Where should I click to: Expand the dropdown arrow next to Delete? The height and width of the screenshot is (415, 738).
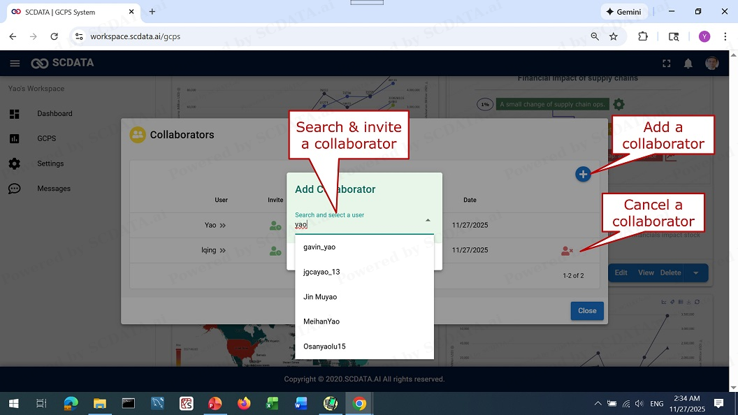click(x=696, y=273)
